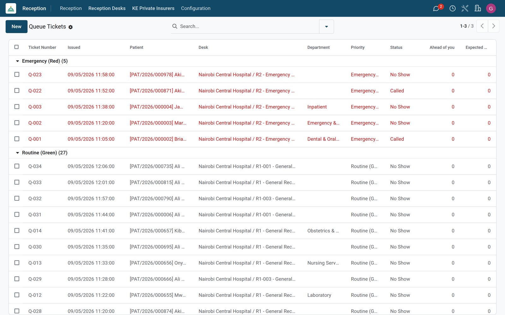Open the Reception app home logo

[11, 9]
